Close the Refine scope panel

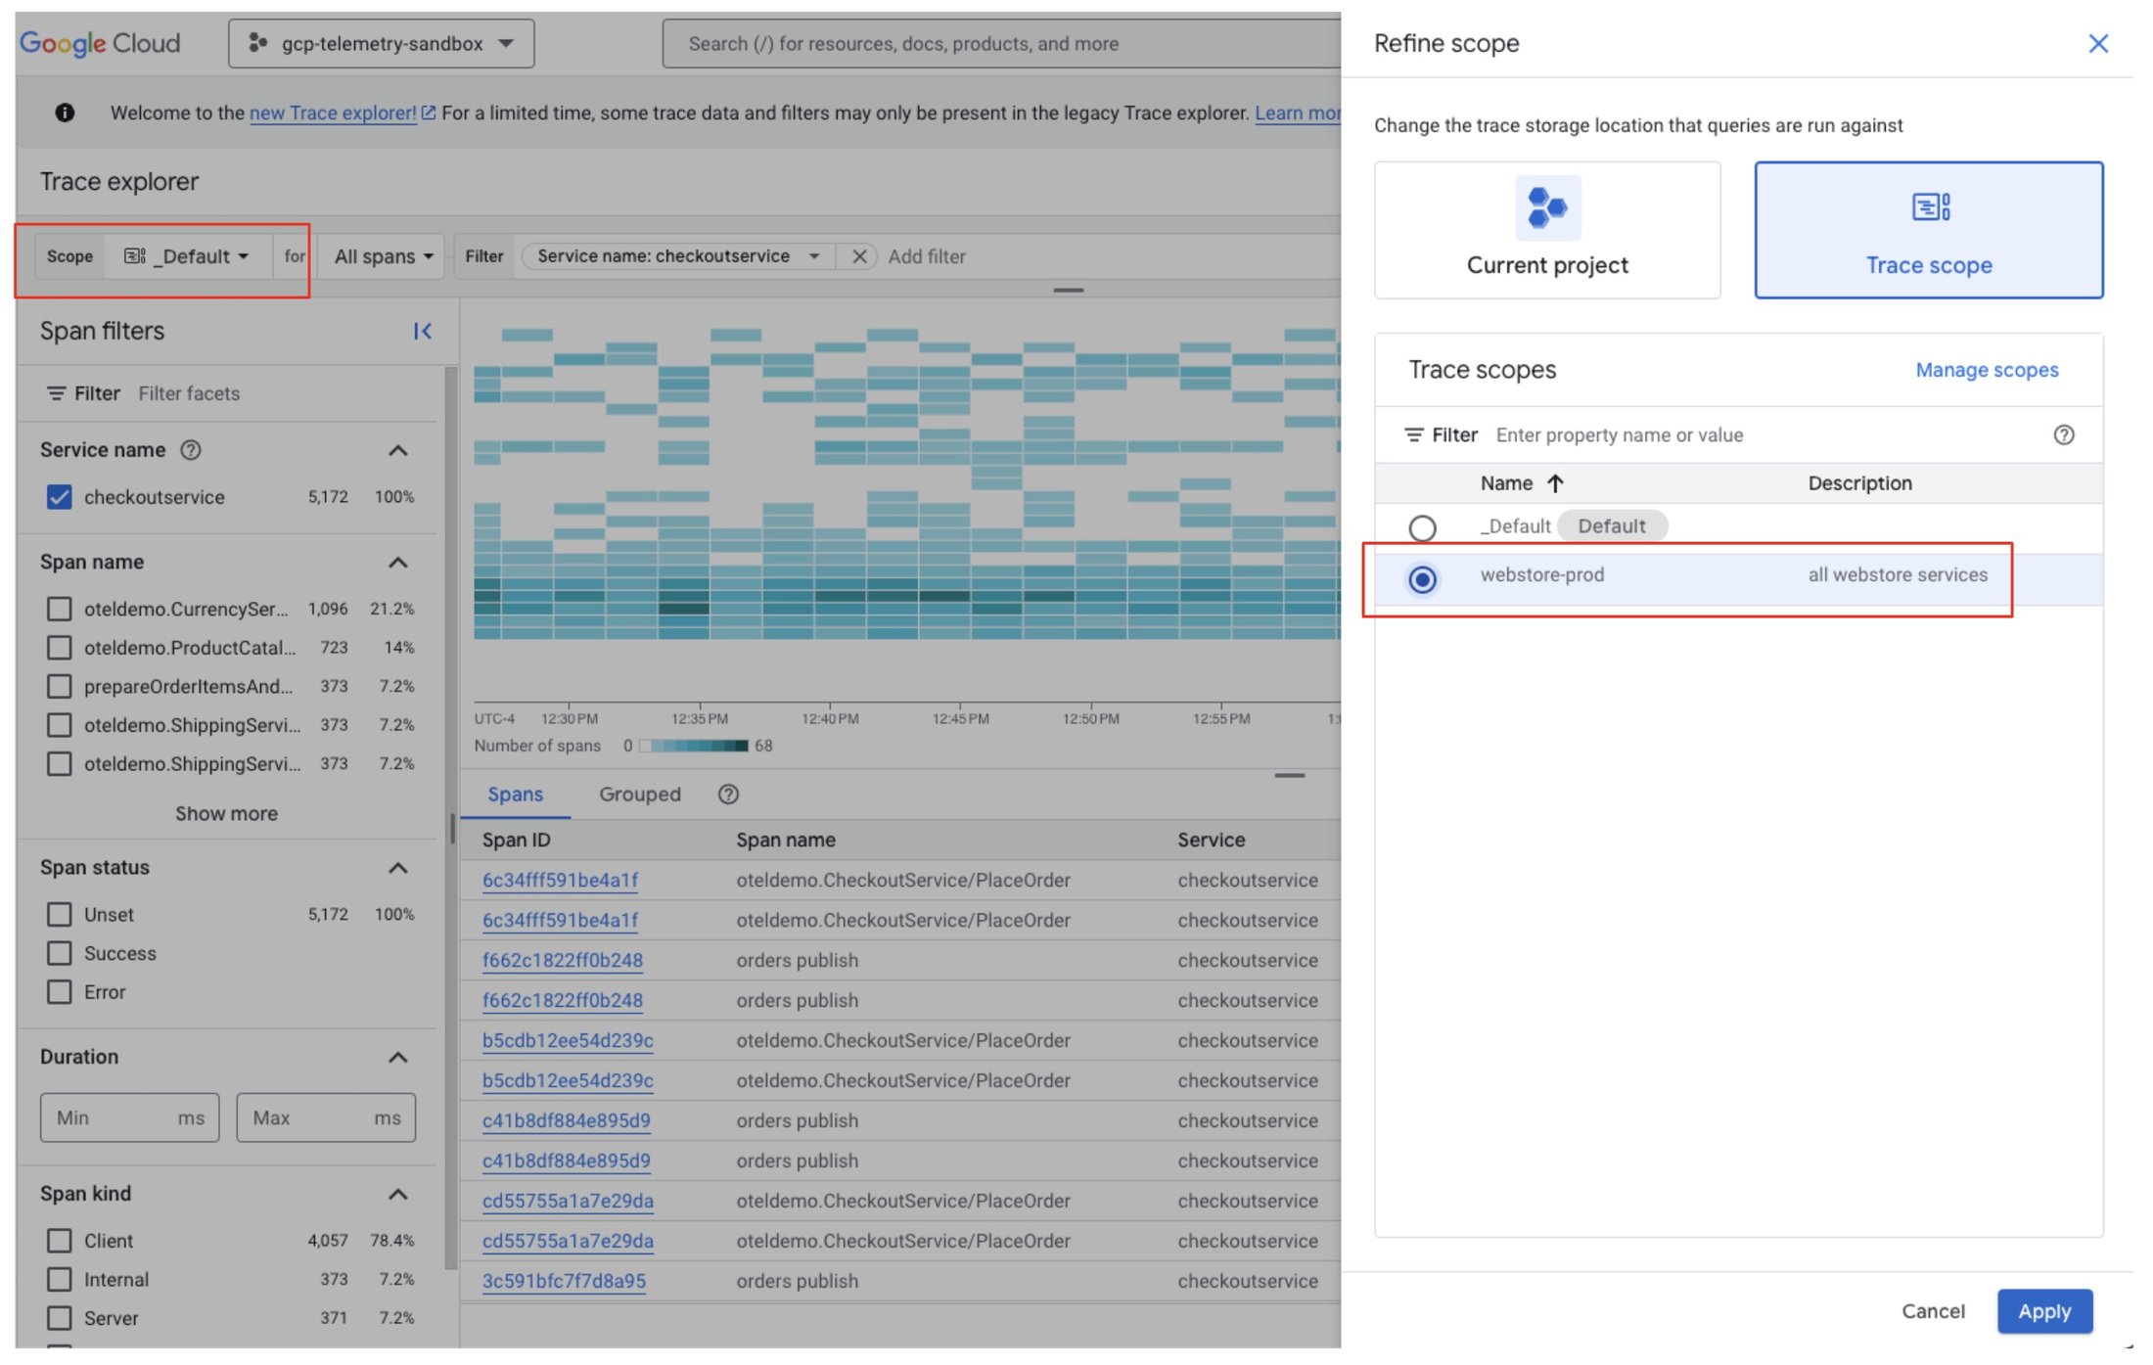[2097, 43]
